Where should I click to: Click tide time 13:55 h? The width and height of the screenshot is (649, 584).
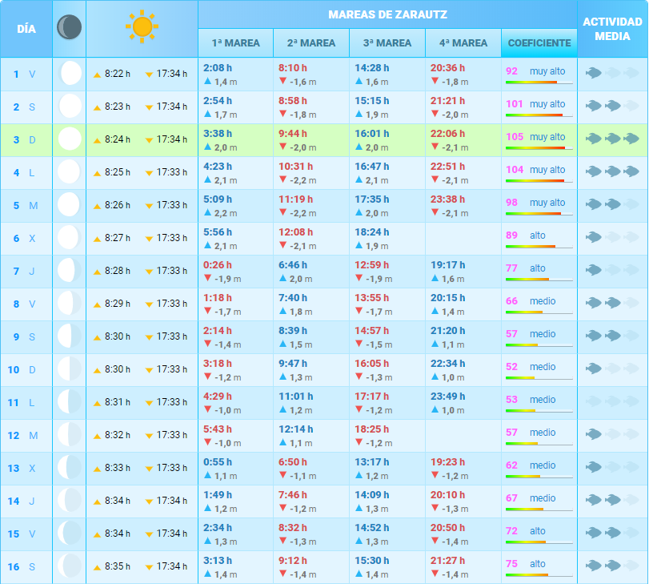click(371, 297)
